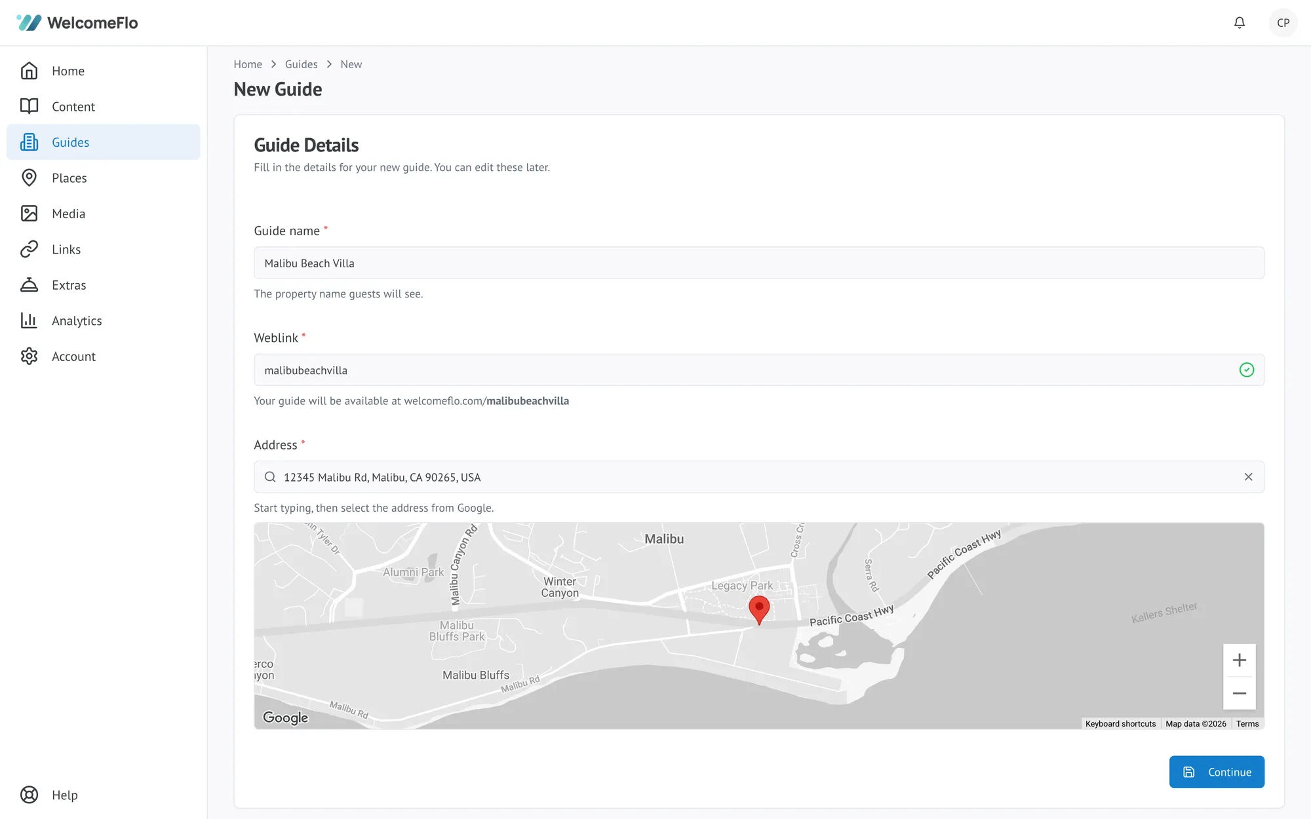Click the Extras bell-service icon
Viewport: 1311px width, 819px height.
(29, 285)
